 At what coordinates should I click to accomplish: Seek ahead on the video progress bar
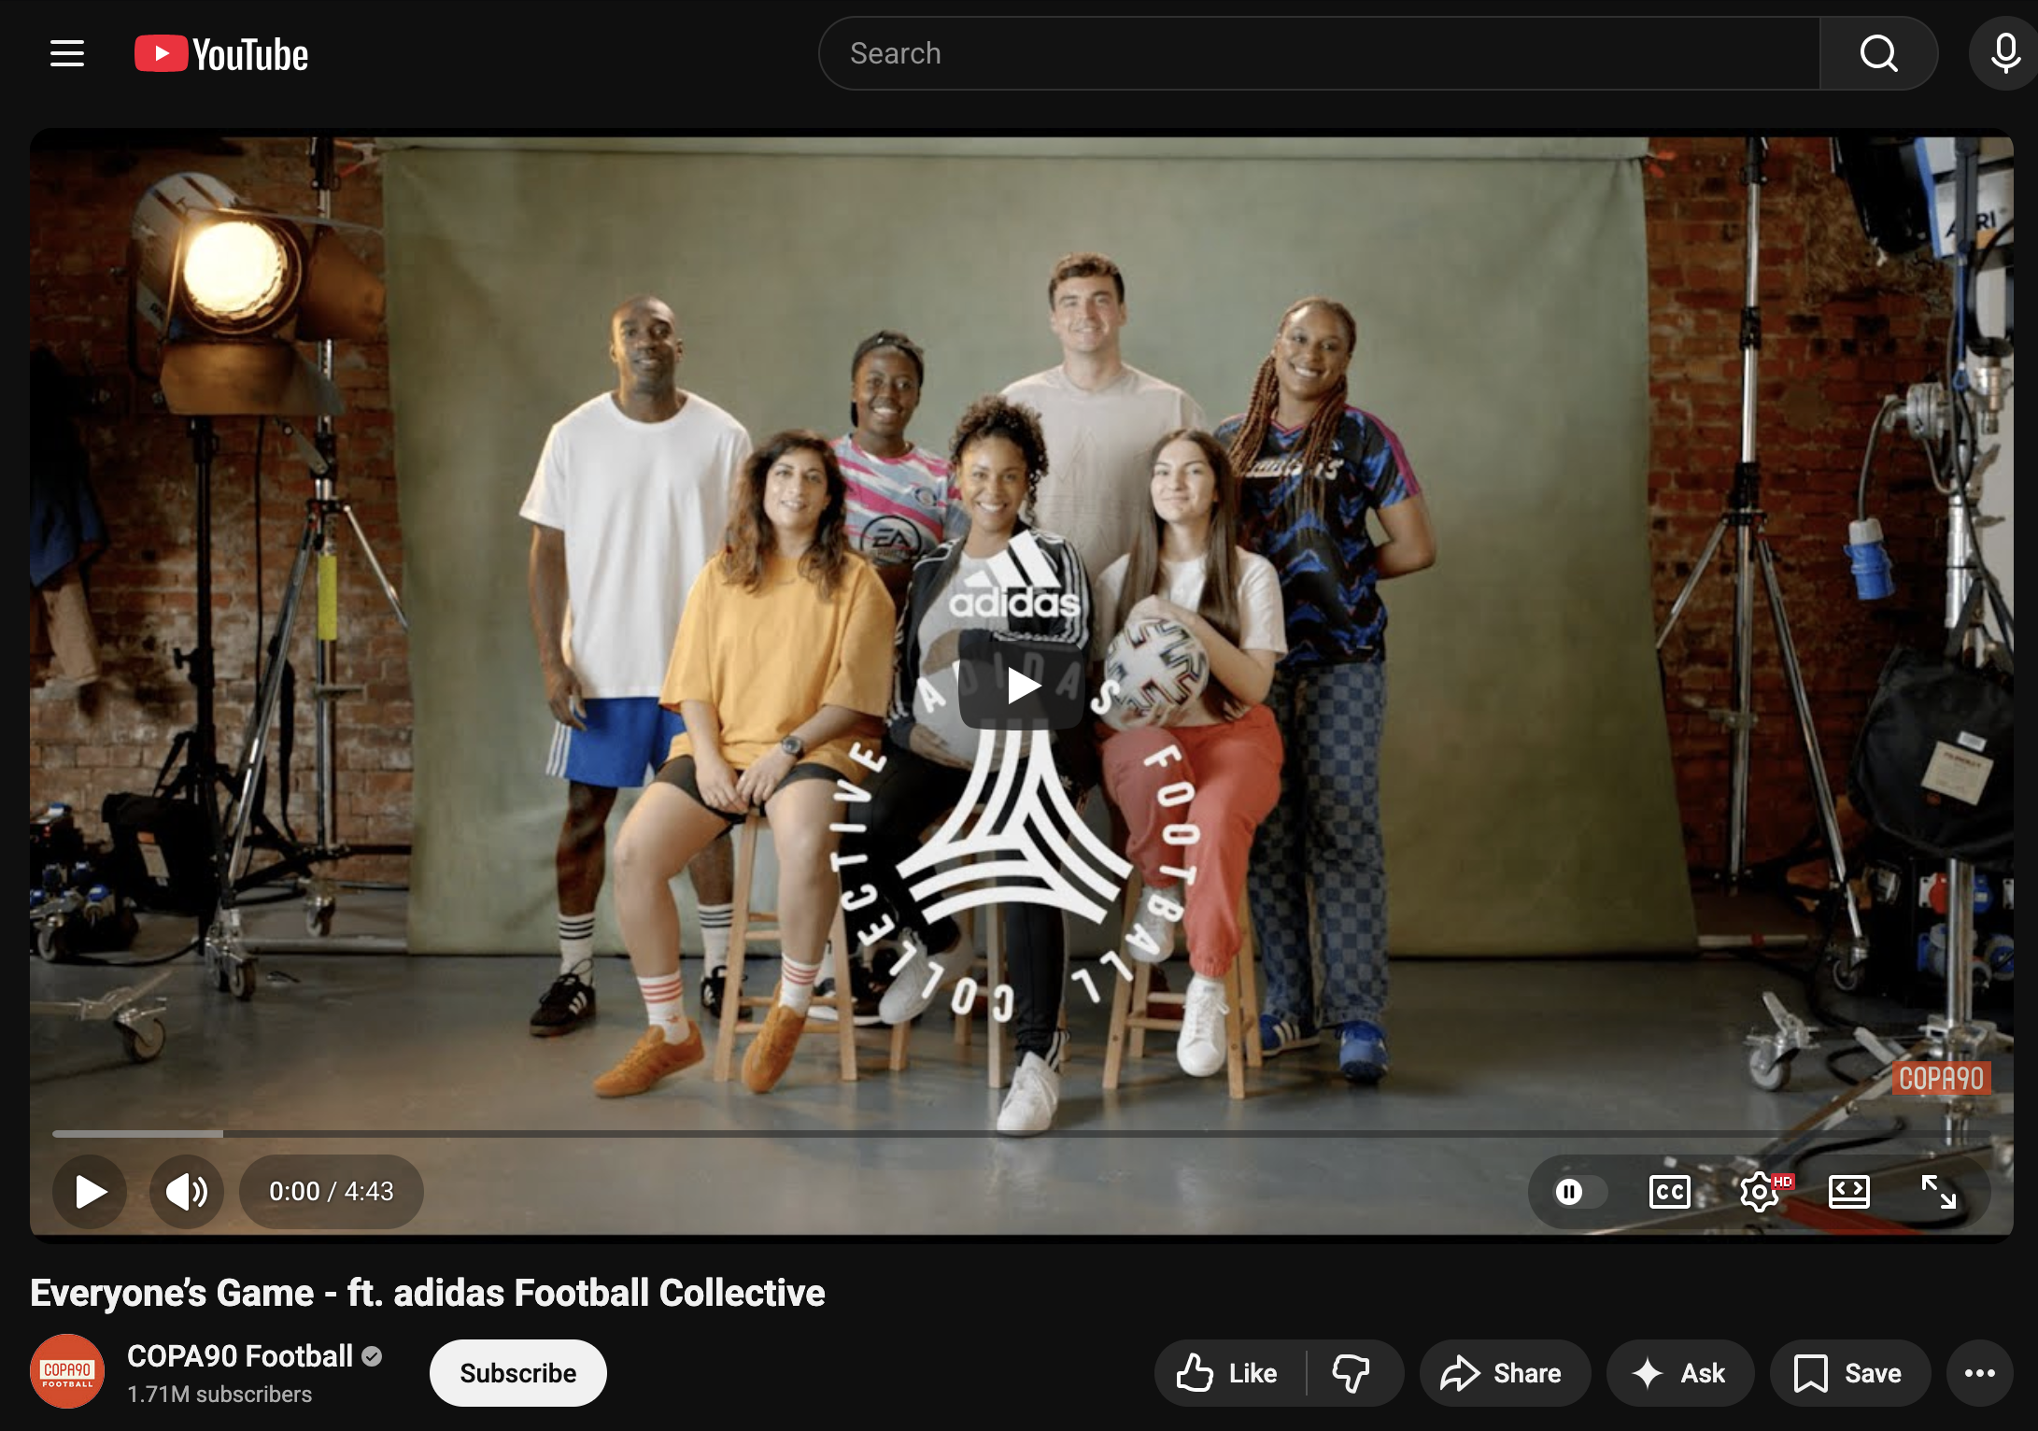(1027, 1133)
